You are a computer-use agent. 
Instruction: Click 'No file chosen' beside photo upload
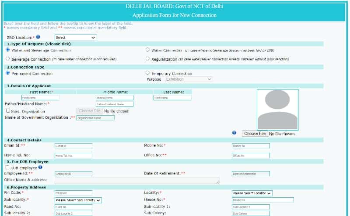(x=282, y=134)
